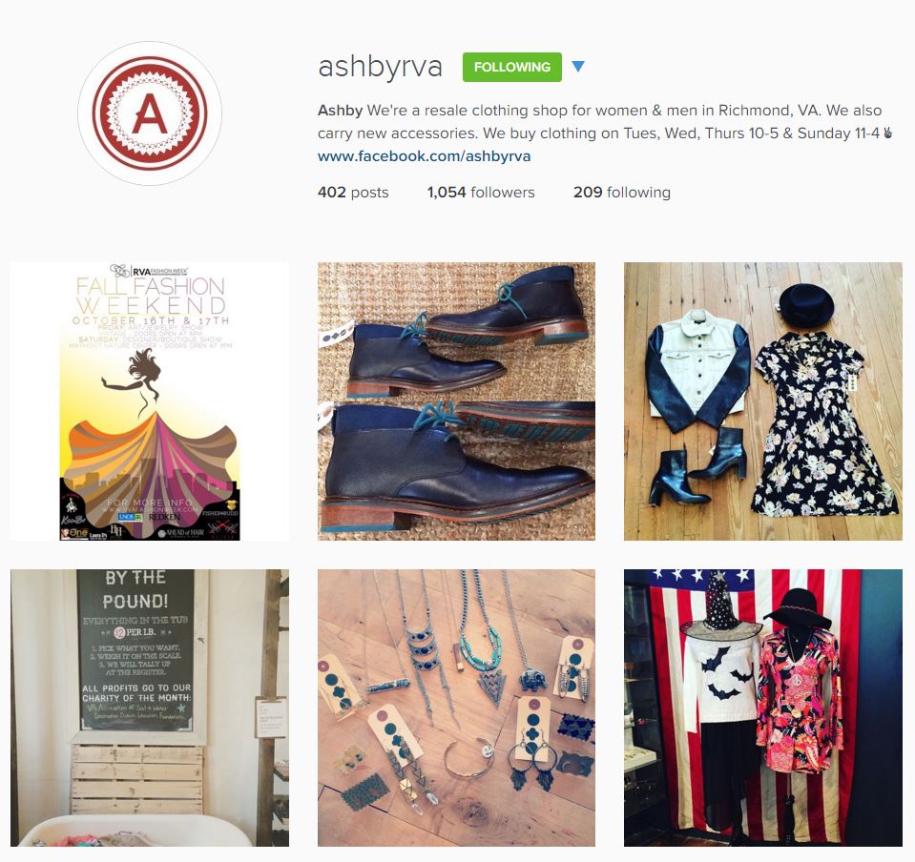Click the ashbyrva username heading
The width and height of the screenshot is (915, 862).
pyautogui.click(x=380, y=67)
